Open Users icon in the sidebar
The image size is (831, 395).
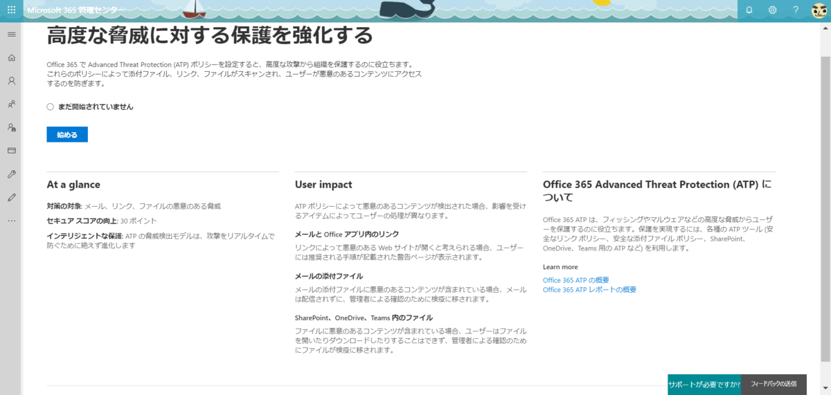11,81
